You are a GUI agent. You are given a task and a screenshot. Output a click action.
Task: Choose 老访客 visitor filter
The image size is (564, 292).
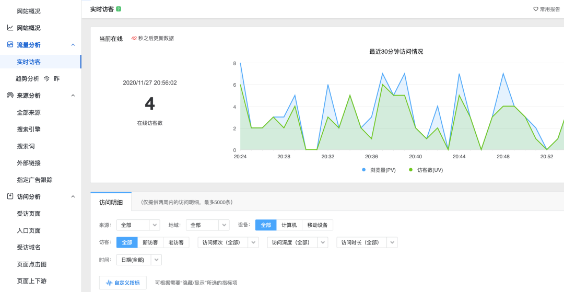pos(175,242)
